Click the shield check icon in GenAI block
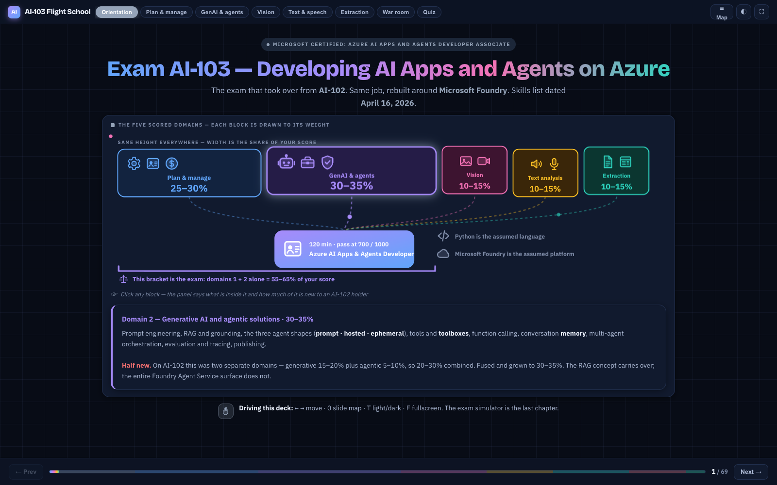This screenshot has height=485, width=777. [x=328, y=162]
